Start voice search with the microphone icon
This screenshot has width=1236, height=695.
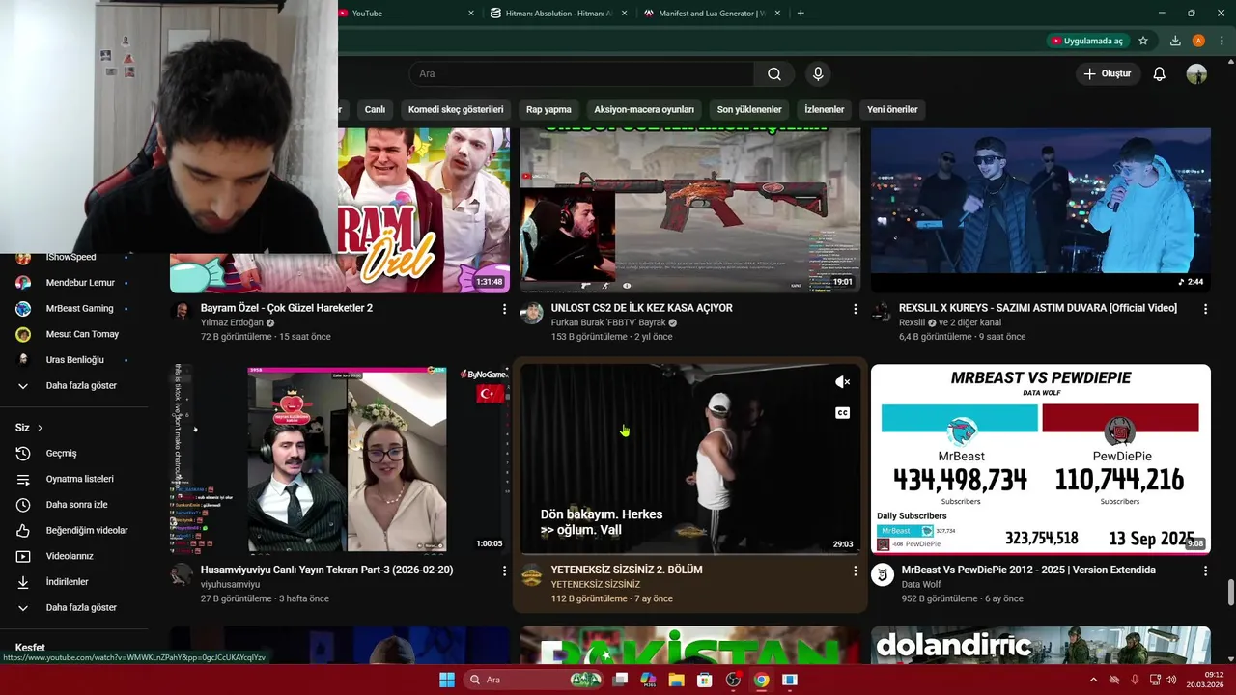point(818,74)
